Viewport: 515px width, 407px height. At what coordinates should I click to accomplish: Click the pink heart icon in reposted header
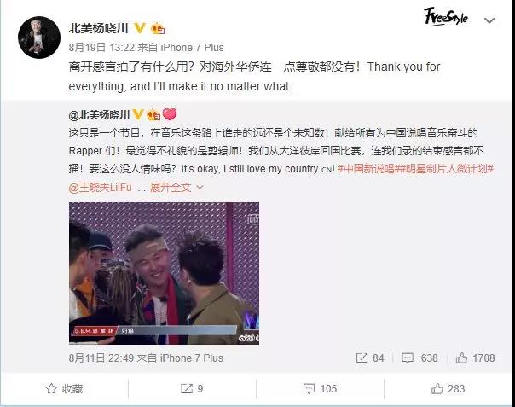170,114
